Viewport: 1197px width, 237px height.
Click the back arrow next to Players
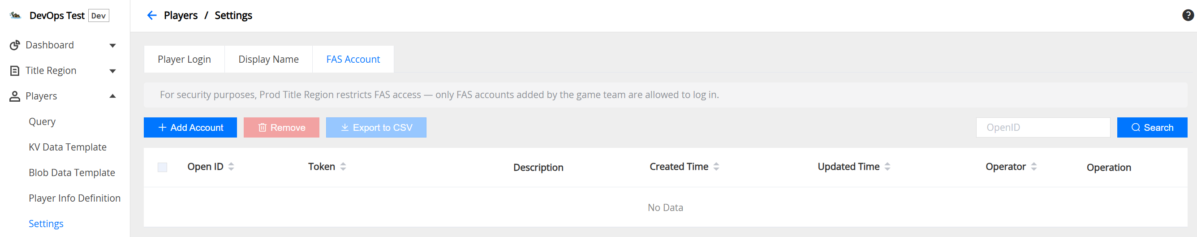151,16
